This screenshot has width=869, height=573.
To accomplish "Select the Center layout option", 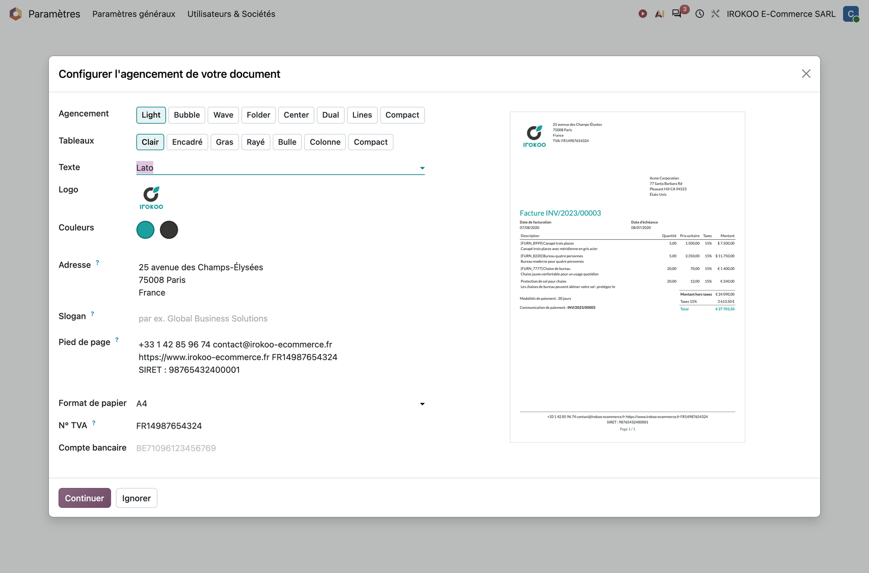I will [296, 115].
